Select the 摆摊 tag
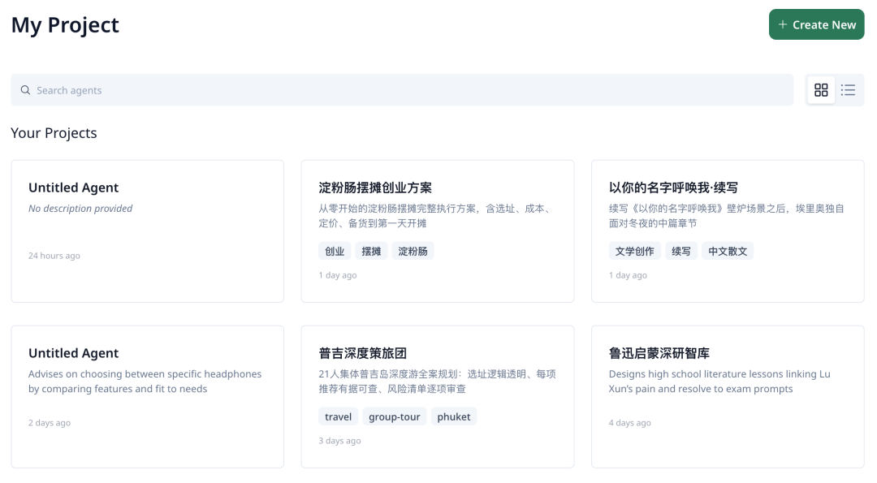The height and width of the screenshot is (483, 877). point(371,251)
